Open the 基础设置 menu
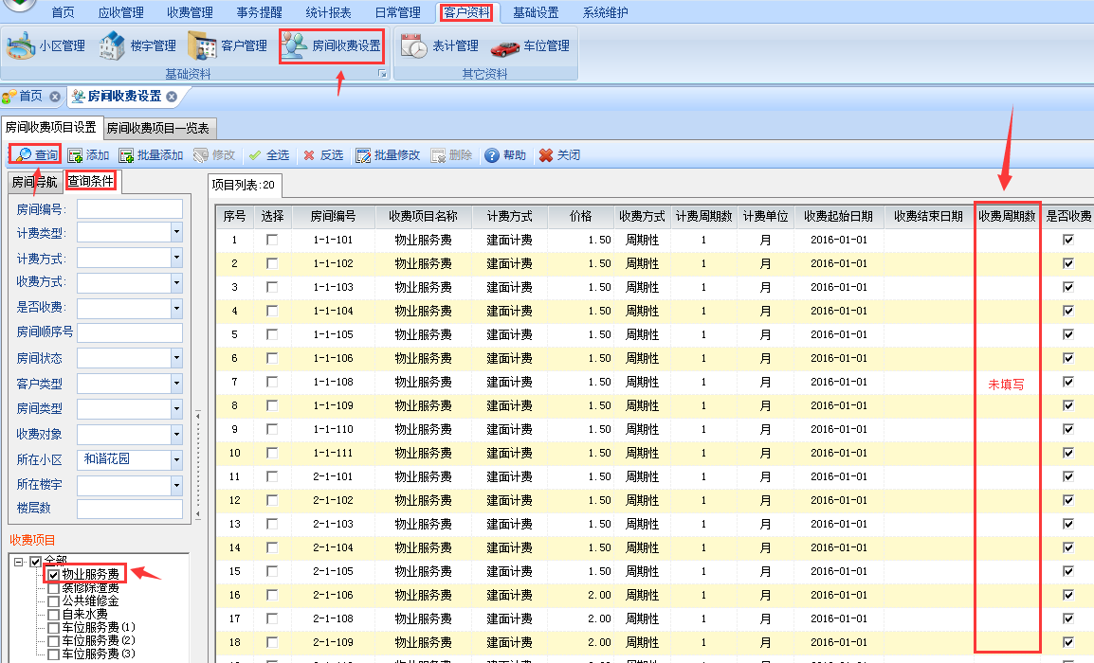Viewport: 1094px width, 663px height. 536,12
